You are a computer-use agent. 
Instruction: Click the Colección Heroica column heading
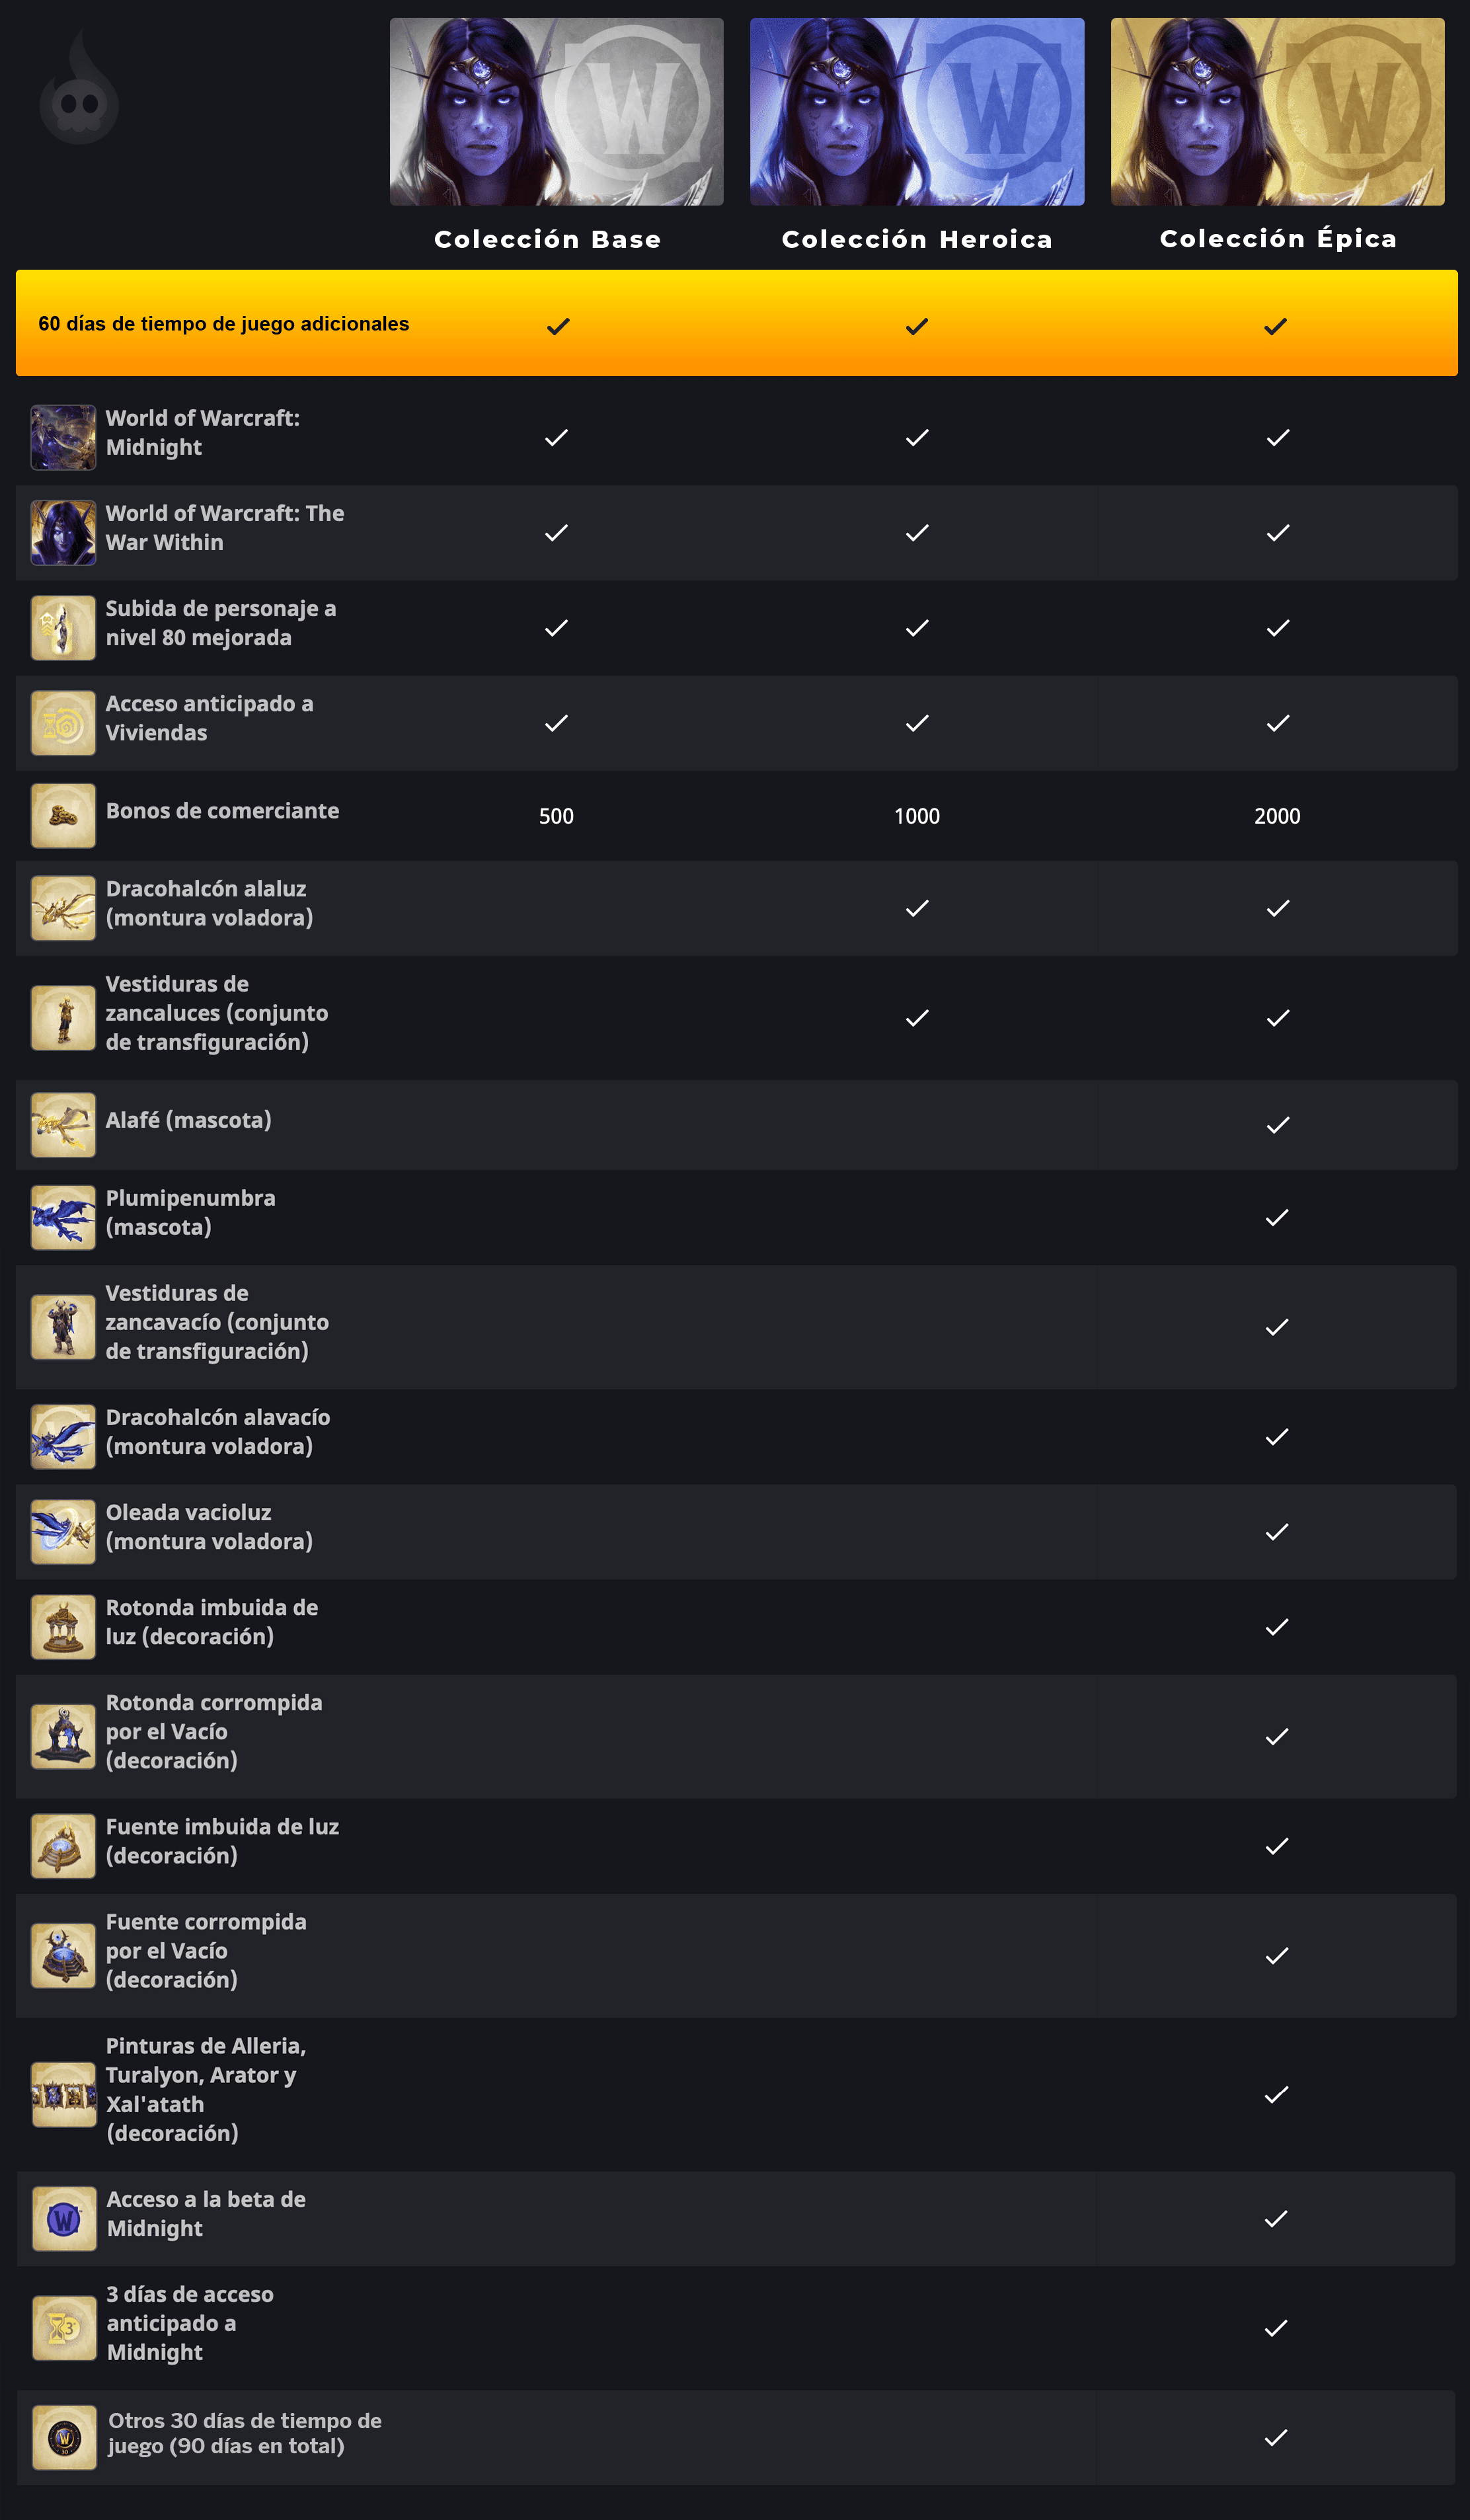coord(916,239)
